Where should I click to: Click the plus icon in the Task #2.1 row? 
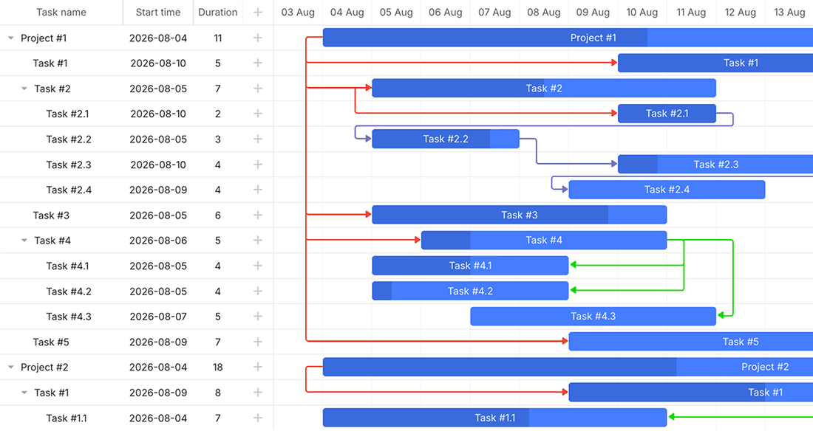[x=258, y=114]
